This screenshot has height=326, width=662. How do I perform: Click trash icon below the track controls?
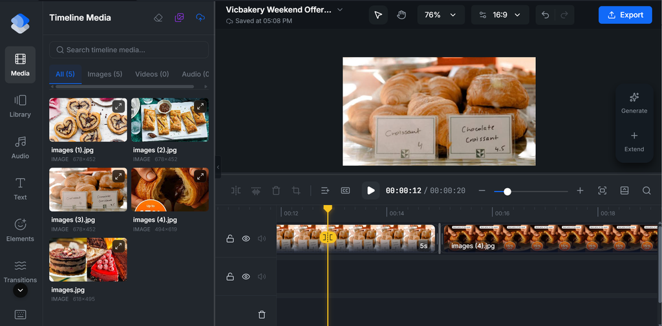(x=262, y=314)
